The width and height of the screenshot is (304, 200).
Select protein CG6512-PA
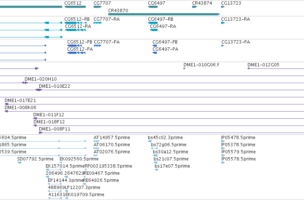(x=76, y=53)
